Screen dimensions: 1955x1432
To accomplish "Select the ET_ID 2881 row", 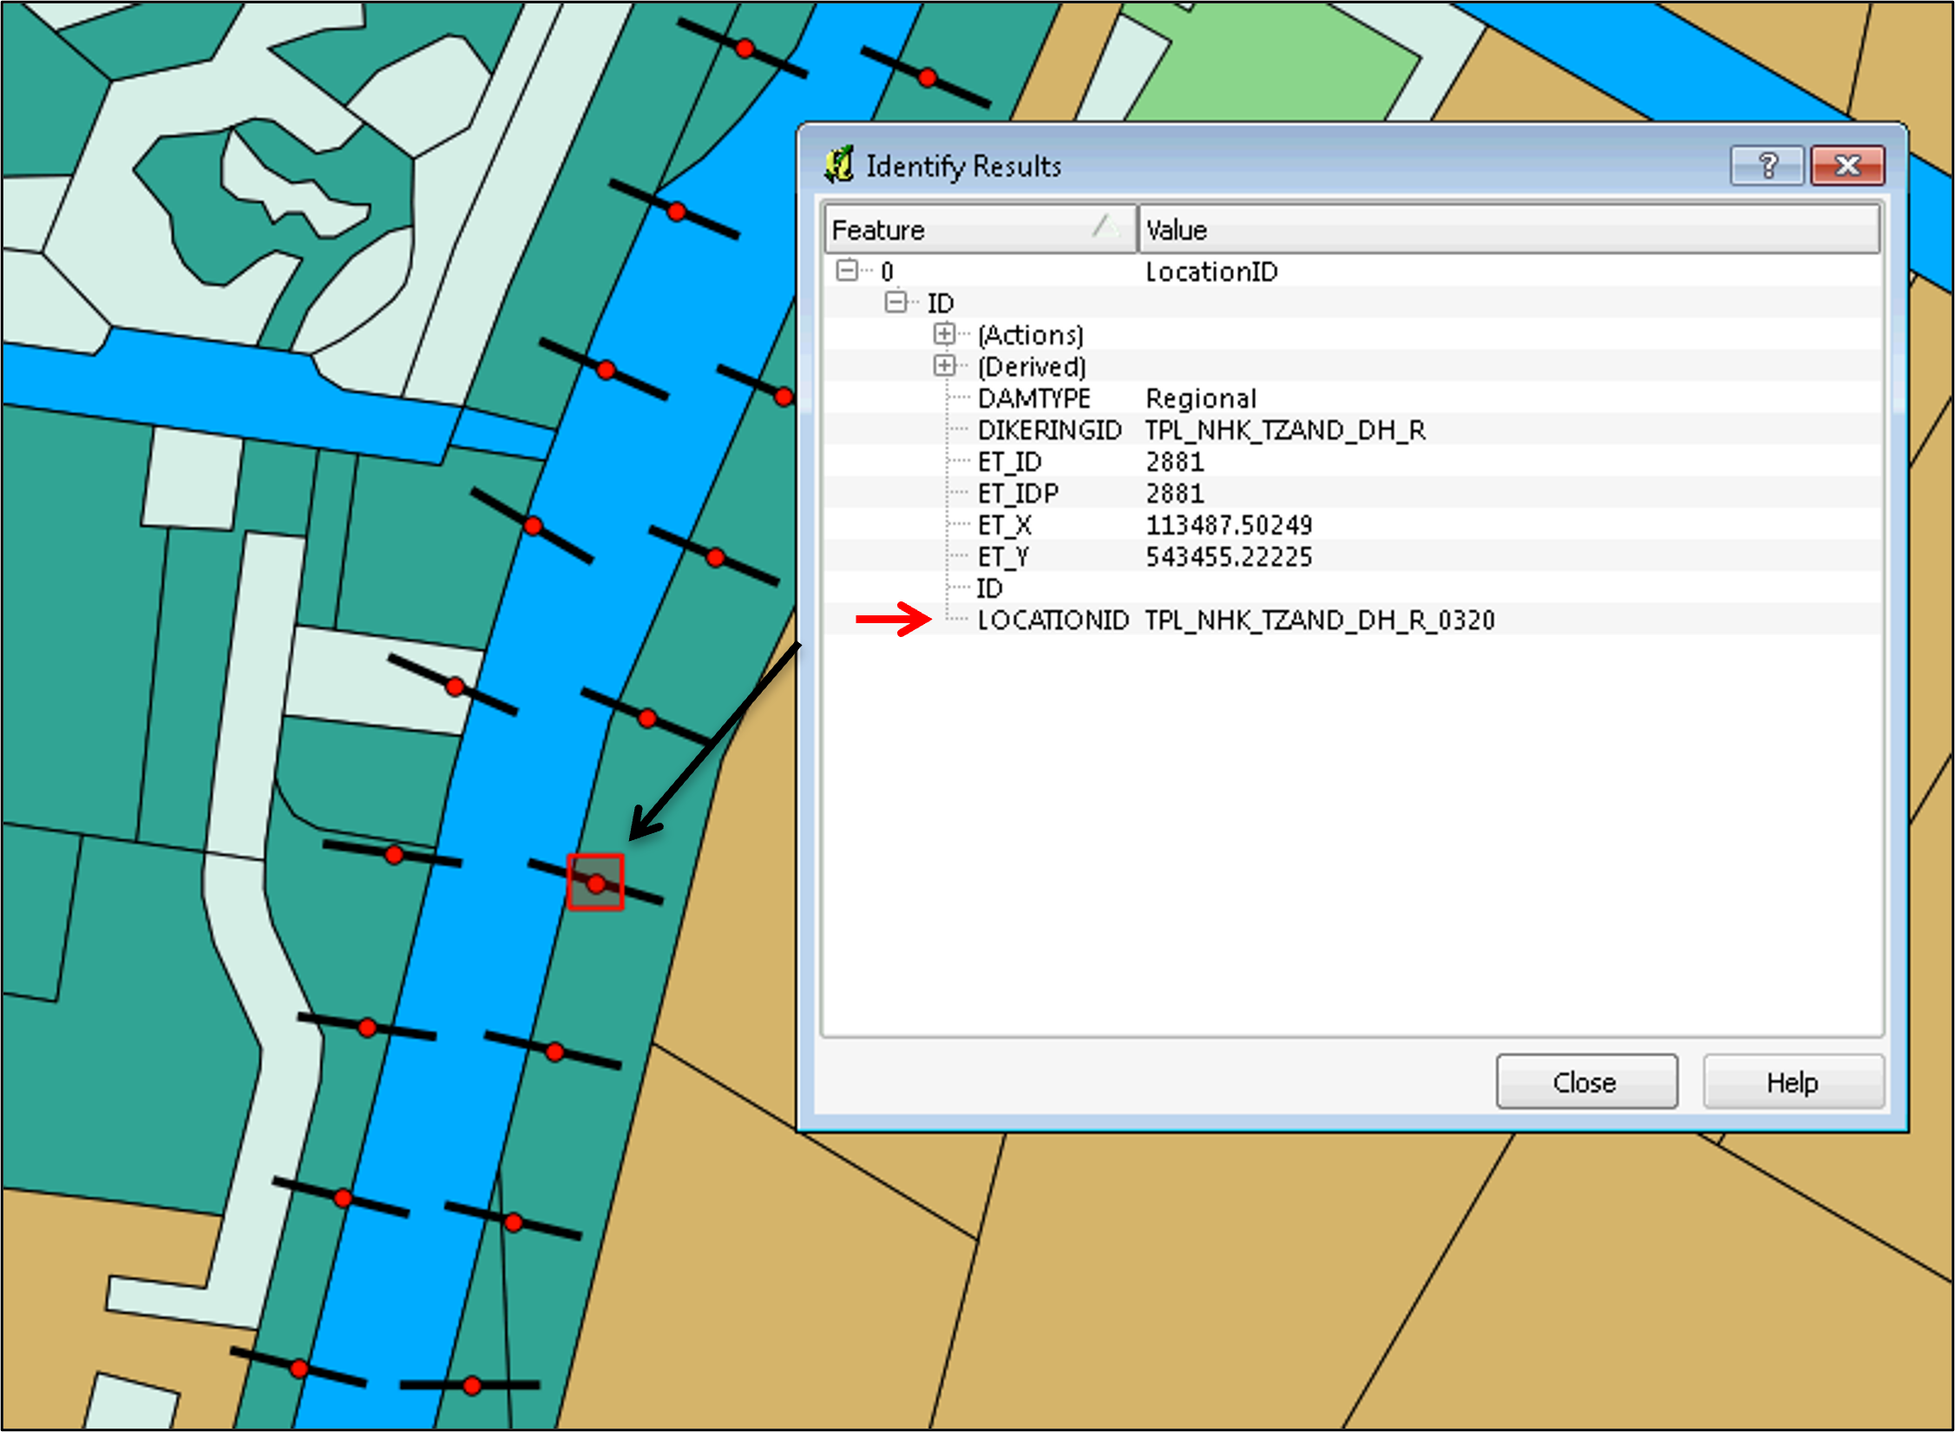I will tap(1011, 462).
